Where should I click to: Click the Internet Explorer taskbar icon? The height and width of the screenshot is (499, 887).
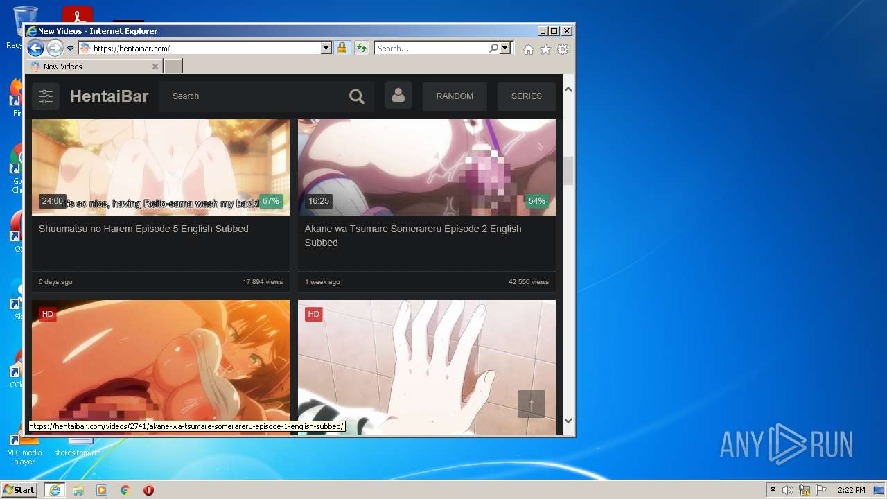point(54,490)
